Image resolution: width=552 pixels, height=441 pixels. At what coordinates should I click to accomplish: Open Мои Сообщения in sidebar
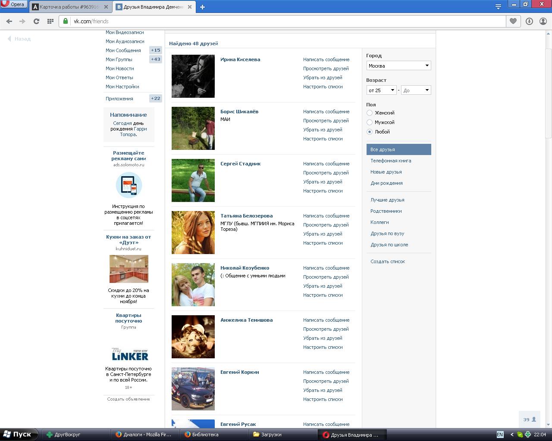click(123, 50)
